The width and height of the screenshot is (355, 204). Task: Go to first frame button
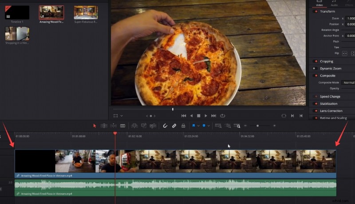184,116
